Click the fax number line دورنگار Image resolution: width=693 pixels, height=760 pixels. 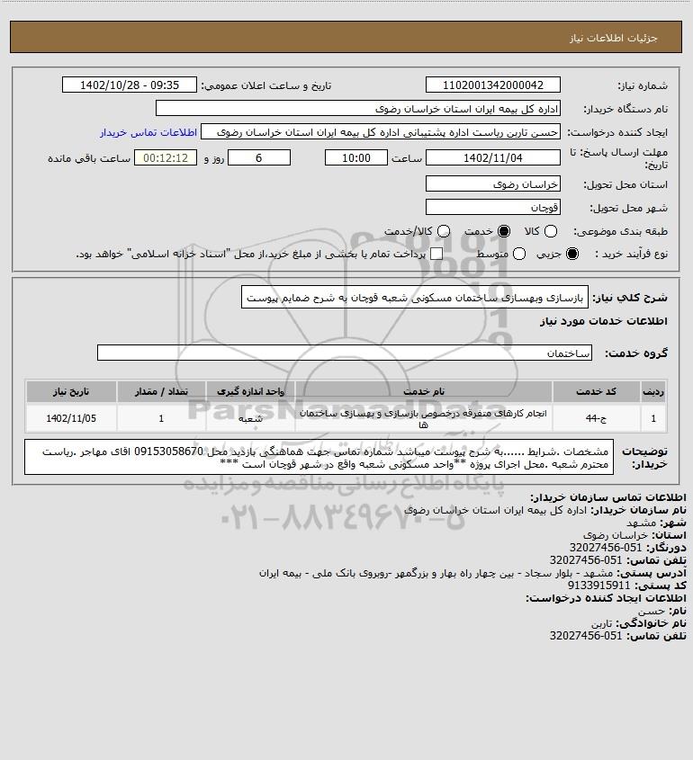628,548
